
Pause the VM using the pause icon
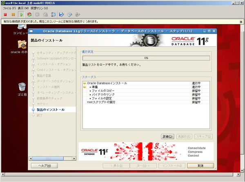[13, 15]
